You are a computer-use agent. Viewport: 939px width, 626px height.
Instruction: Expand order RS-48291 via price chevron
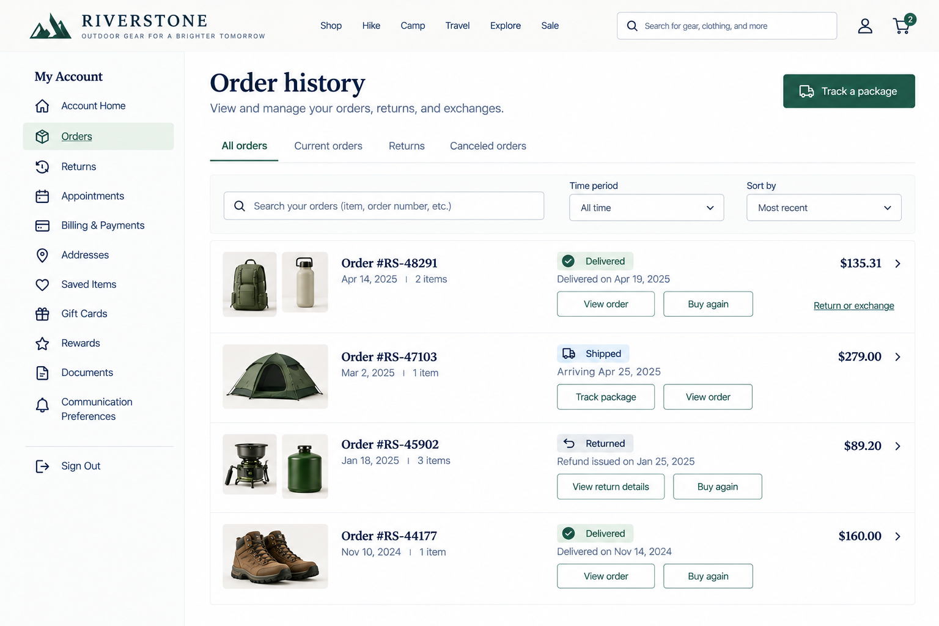click(897, 263)
